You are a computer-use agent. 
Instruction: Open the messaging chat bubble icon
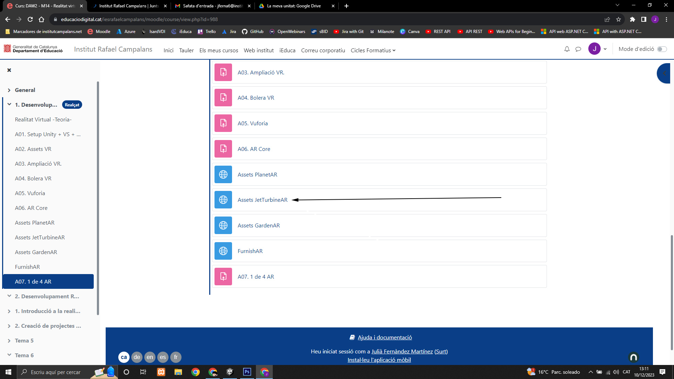pos(578,49)
